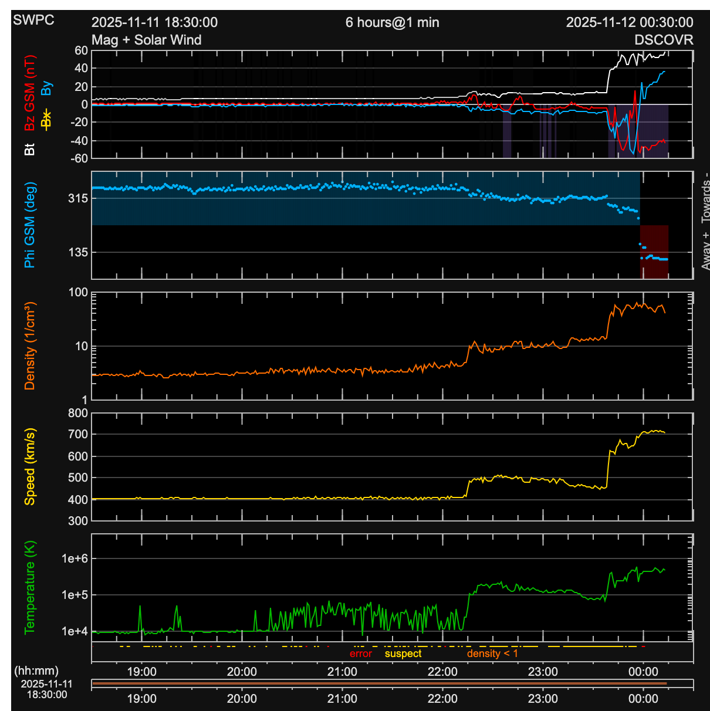
Task: Click the start time at top of the plot
Action: tap(154, 22)
